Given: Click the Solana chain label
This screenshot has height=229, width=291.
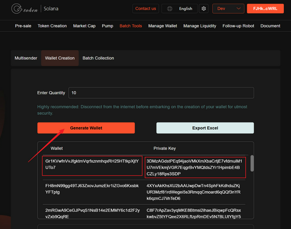Looking at the screenshot, I should (x=51, y=9).
